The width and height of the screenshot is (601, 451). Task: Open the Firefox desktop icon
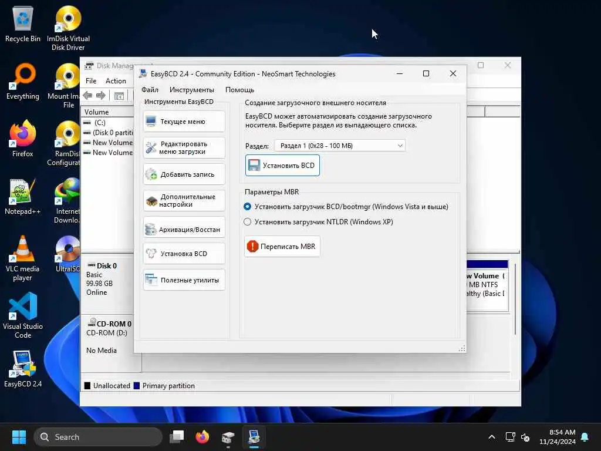tap(23, 139)
